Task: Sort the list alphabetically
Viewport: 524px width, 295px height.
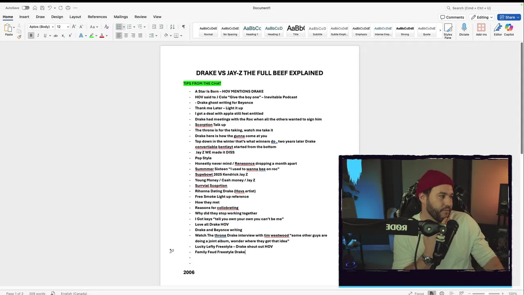Action: (x=172, y=27)
